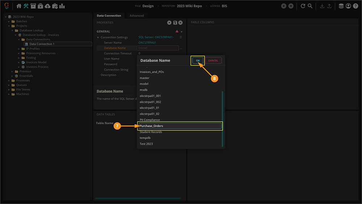Confirm with the OK button
362x204 pixels.
198,61
